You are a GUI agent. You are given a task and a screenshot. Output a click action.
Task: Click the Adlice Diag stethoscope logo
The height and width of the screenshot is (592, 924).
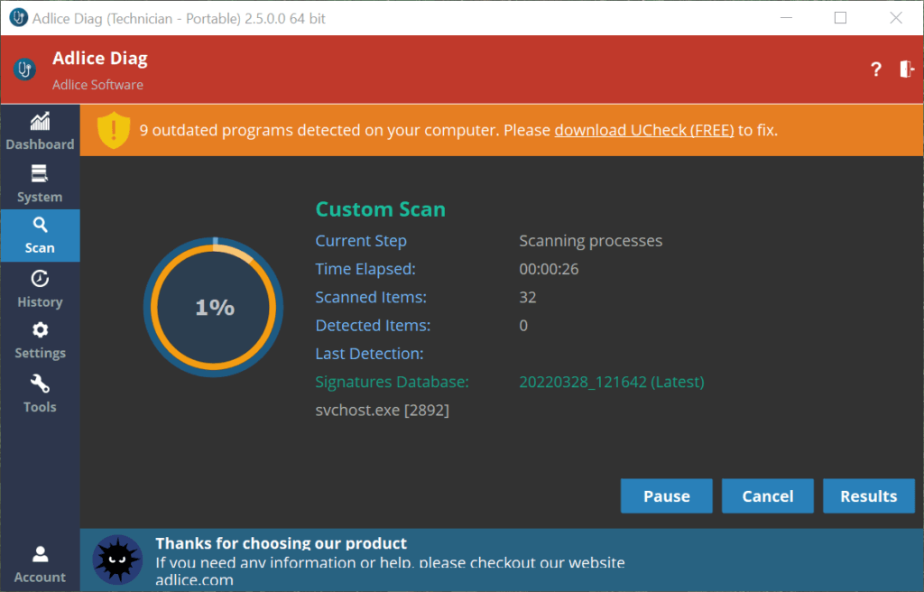(24, 69)
